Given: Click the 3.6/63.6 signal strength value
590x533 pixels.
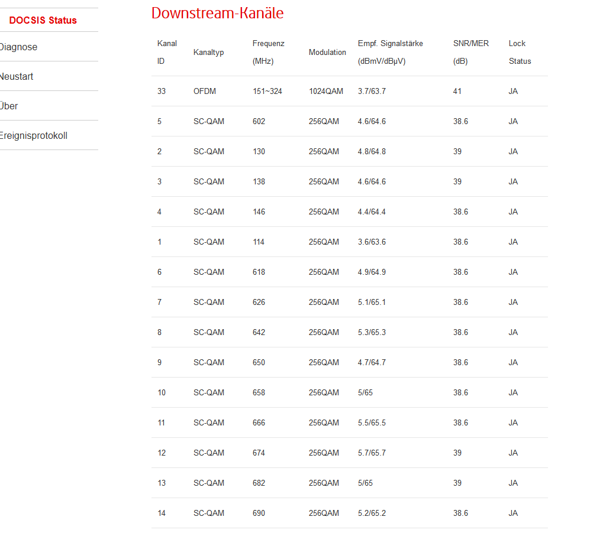Looking at the screenshot, I should click(x=372, y=242).
